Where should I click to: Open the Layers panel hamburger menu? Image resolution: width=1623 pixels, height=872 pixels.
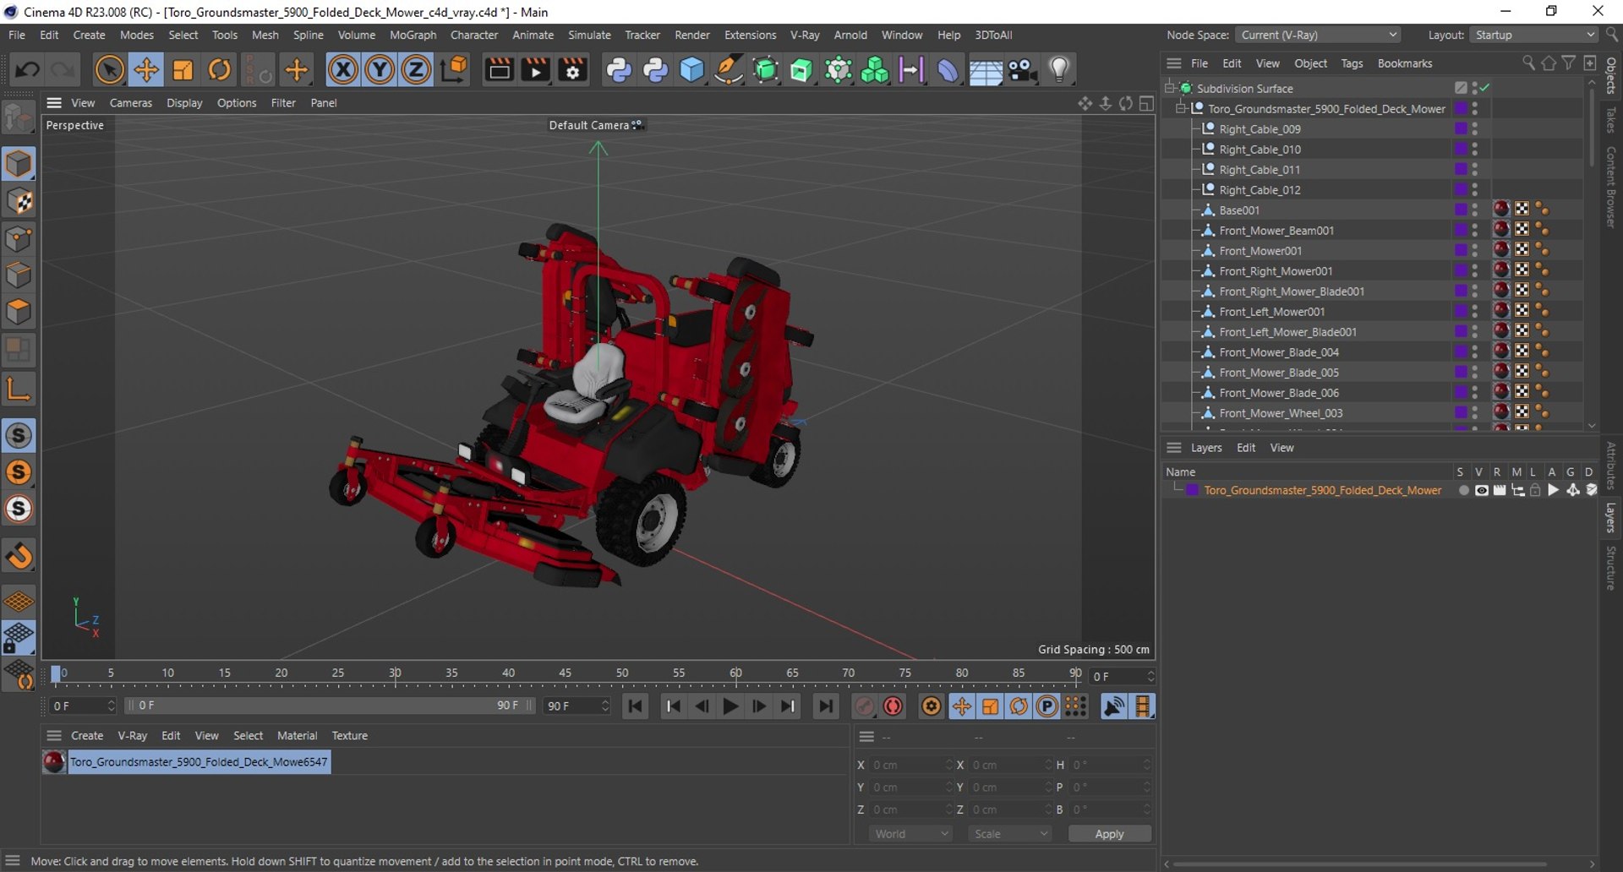pos(1173,448)
